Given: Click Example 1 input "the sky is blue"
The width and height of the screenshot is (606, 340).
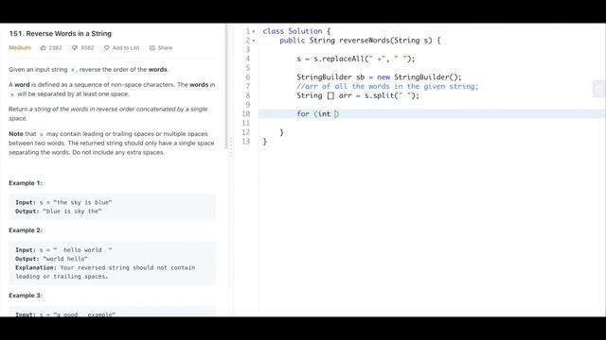Looking at the screenshot, I should pos(82,202).
